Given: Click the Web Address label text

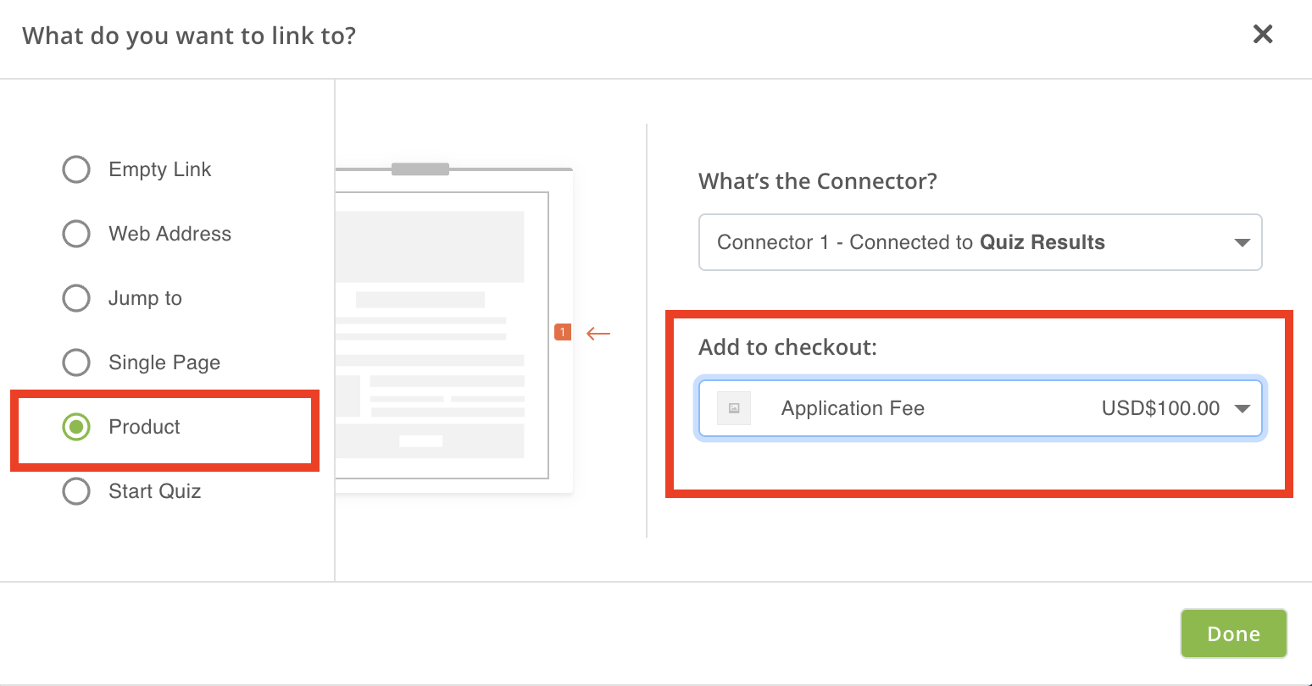Looking at the screenshot, I should click(x=170, y=234).
